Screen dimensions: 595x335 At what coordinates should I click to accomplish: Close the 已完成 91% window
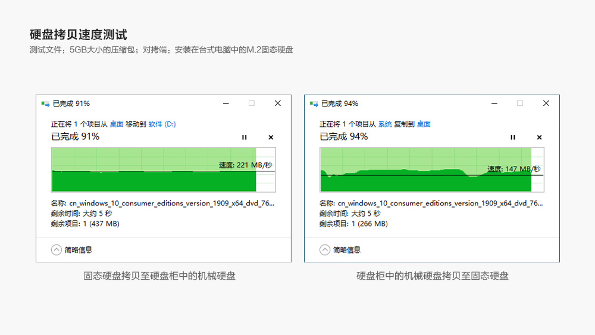(278, 103)
